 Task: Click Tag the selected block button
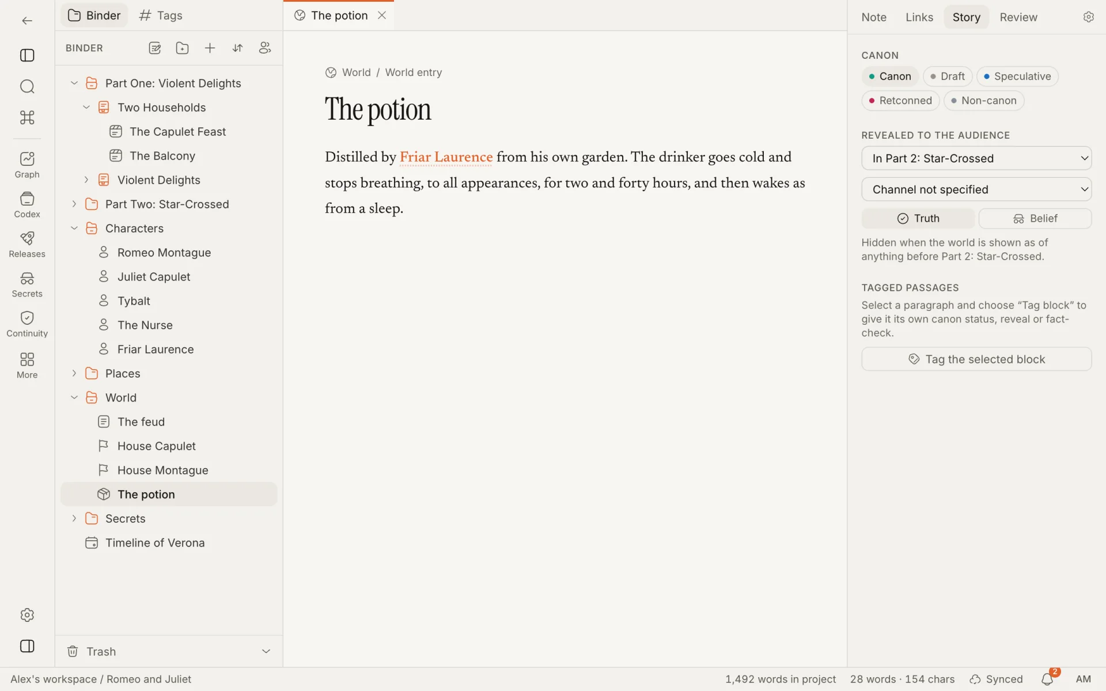[x=976, y=359]
